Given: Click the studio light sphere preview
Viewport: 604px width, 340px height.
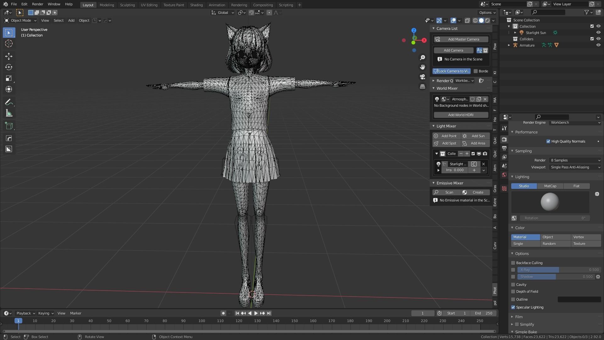Looking at the screenshot, I should (550, 202).
